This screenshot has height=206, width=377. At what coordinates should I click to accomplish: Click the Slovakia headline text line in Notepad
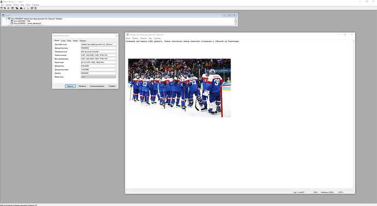(182, 42)
